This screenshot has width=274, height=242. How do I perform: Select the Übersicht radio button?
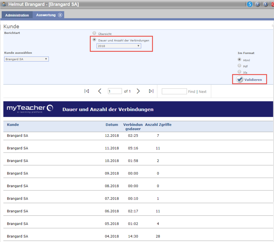point(94,33)
